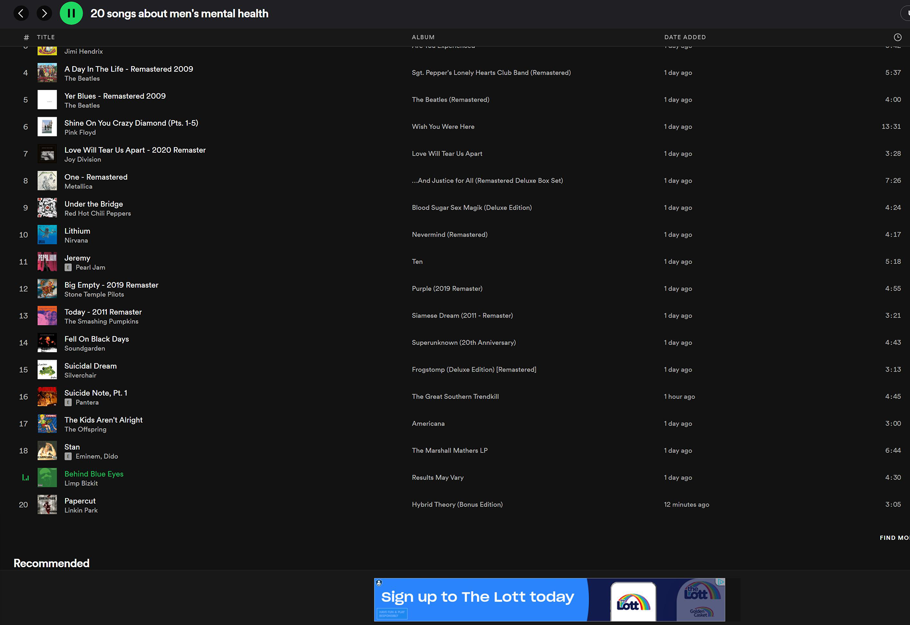Screen dimensions: 910x625
Task: Pause the playlist with green button
Action: coord(71,13)
